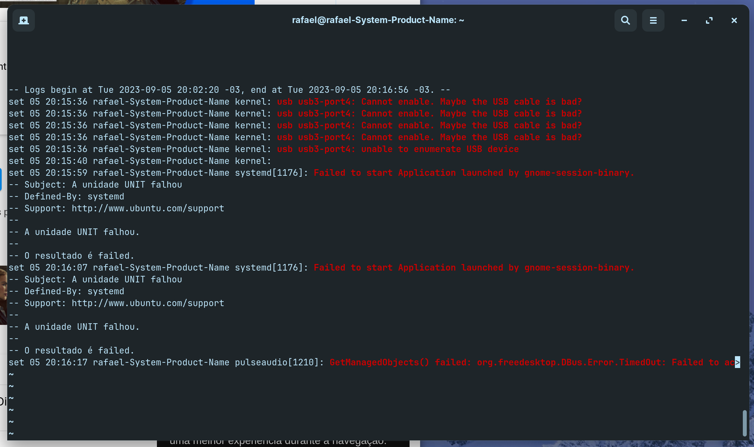This screenshot has height=447, width=754.
Task: Close the terminal window
Action: pyautogui.click(x=734, y=20)
